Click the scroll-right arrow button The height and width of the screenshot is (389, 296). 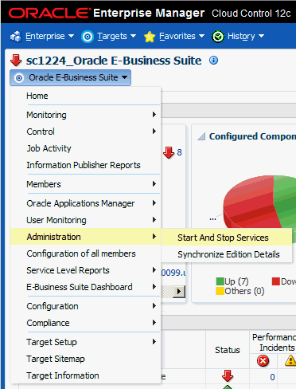(x=179, y=292)
